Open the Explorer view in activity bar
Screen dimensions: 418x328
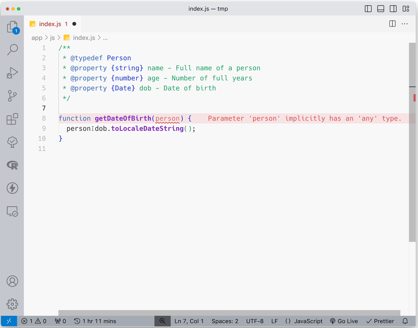[12, 27]
